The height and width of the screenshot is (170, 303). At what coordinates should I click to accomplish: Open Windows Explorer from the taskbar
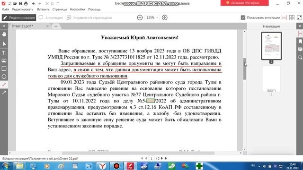click(x=20, y=166)
